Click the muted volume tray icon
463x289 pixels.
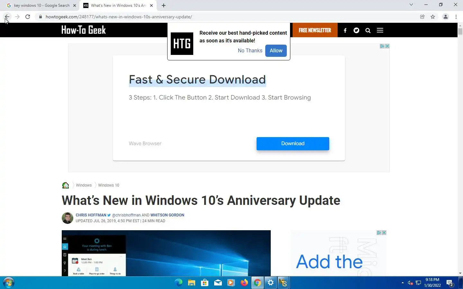[410, 283]
